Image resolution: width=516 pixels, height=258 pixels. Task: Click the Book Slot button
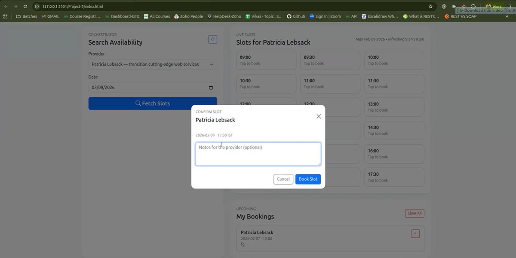[x=308, y=179]
